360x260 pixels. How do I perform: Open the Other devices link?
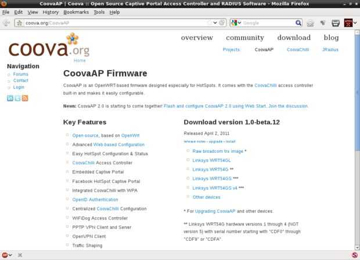(x=206, y=197)
